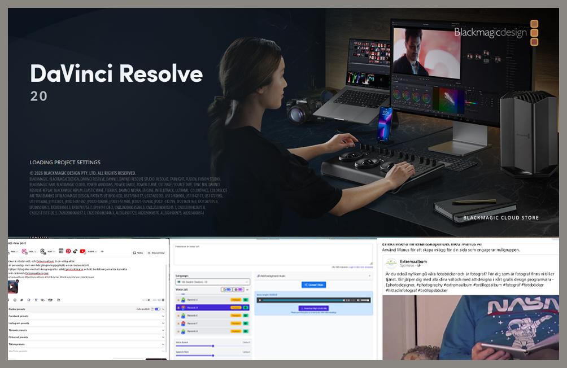Adjust the Voice Speed slider
567x368 pixels.
click(x=212, y=345)
